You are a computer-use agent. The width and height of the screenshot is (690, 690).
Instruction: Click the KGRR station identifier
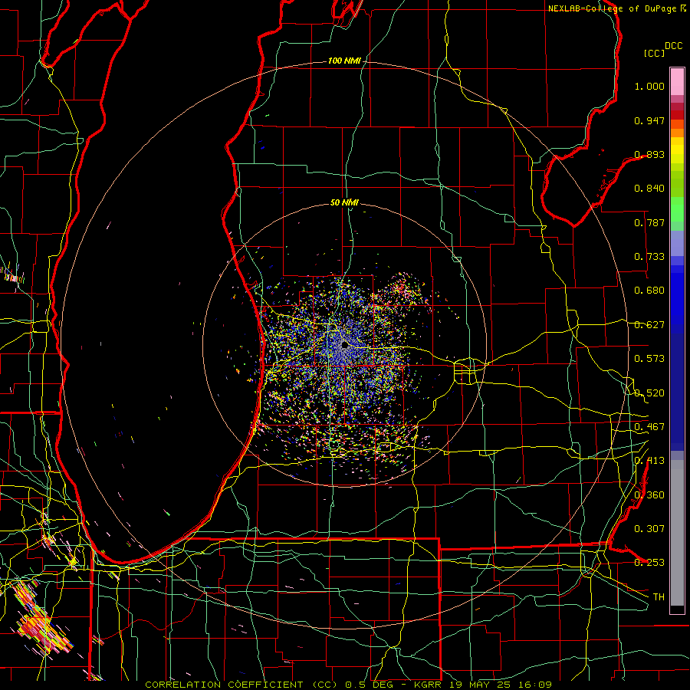(427, 685)
